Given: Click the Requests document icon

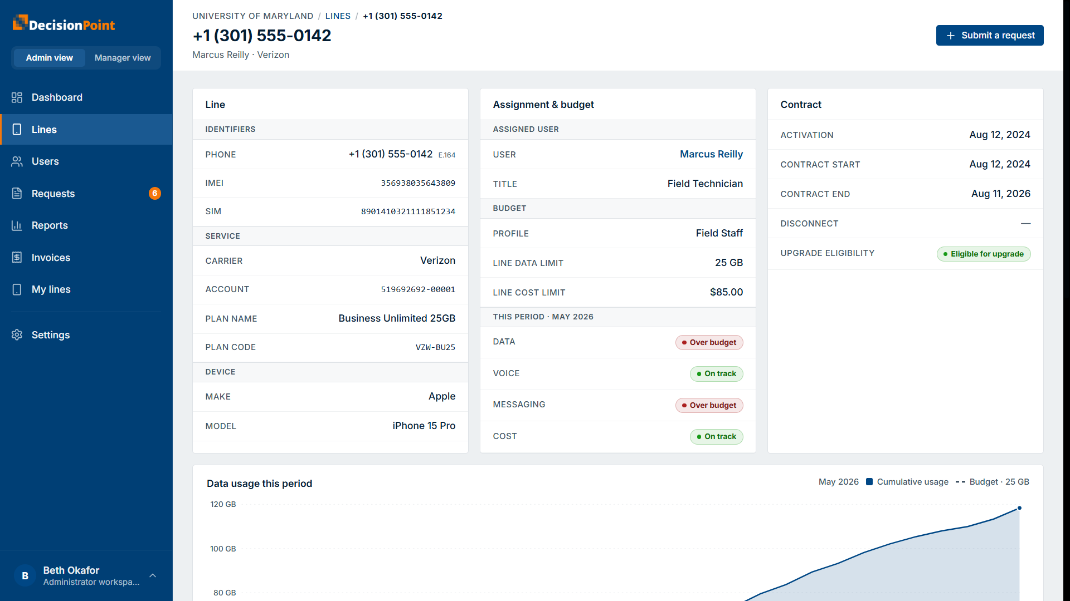Looking at the screenshot, I should pyautogui.click(x=17, y=194).
